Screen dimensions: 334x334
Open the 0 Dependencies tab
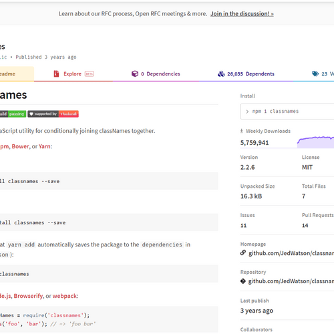pyautogui.click(x=156, y=74)
